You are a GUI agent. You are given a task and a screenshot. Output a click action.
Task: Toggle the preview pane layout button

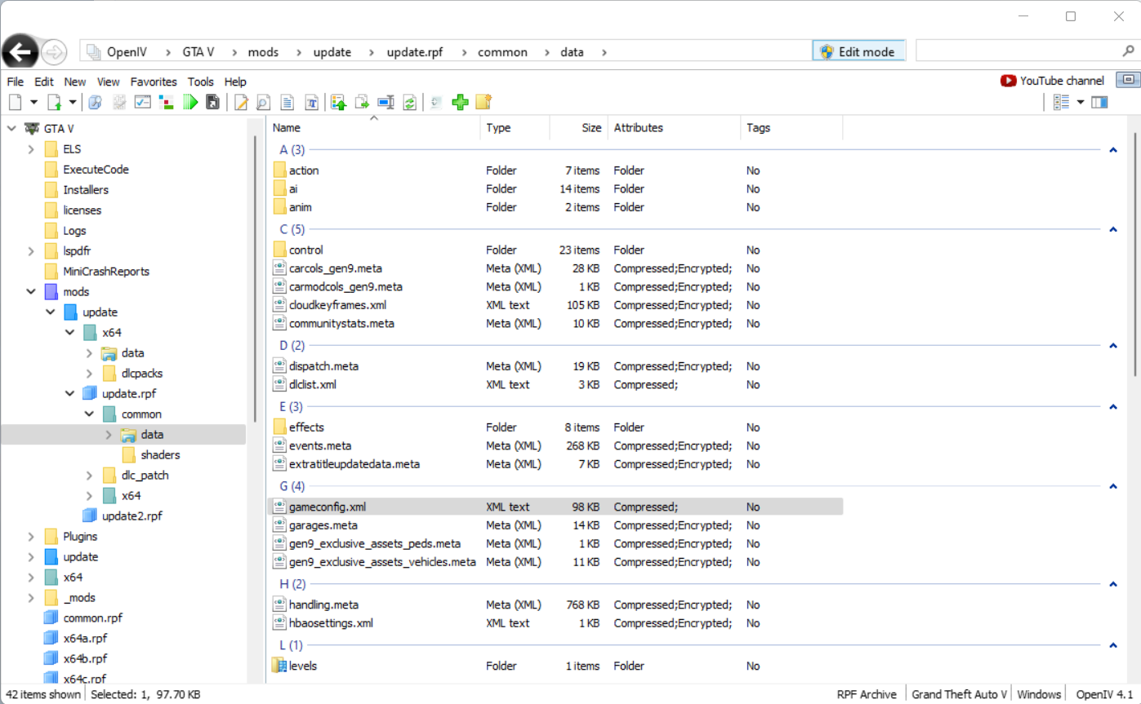(1099, 102)
